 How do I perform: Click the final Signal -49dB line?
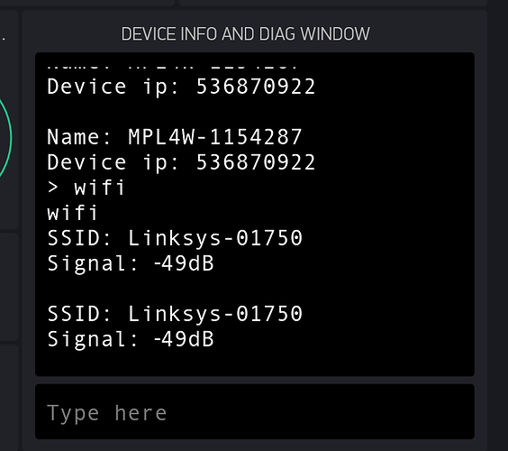point(131,339)
